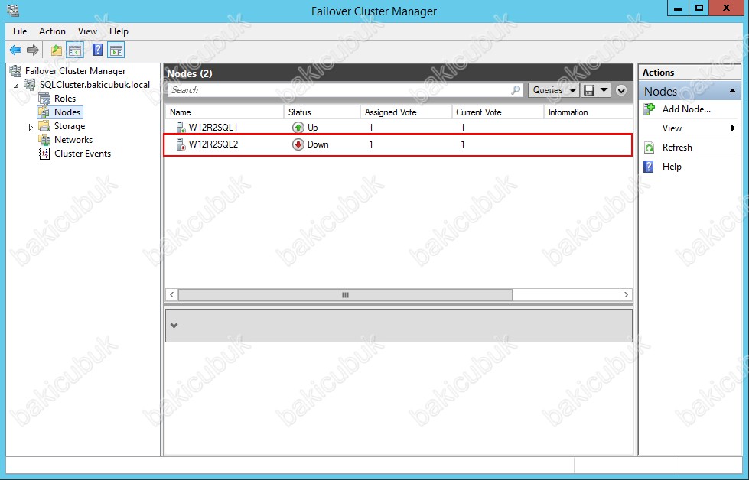Select Networks in the tree

coord(73,140)
